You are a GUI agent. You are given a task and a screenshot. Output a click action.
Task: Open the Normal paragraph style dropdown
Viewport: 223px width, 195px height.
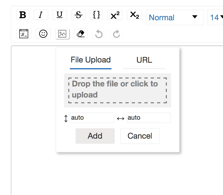coord(174,17)
